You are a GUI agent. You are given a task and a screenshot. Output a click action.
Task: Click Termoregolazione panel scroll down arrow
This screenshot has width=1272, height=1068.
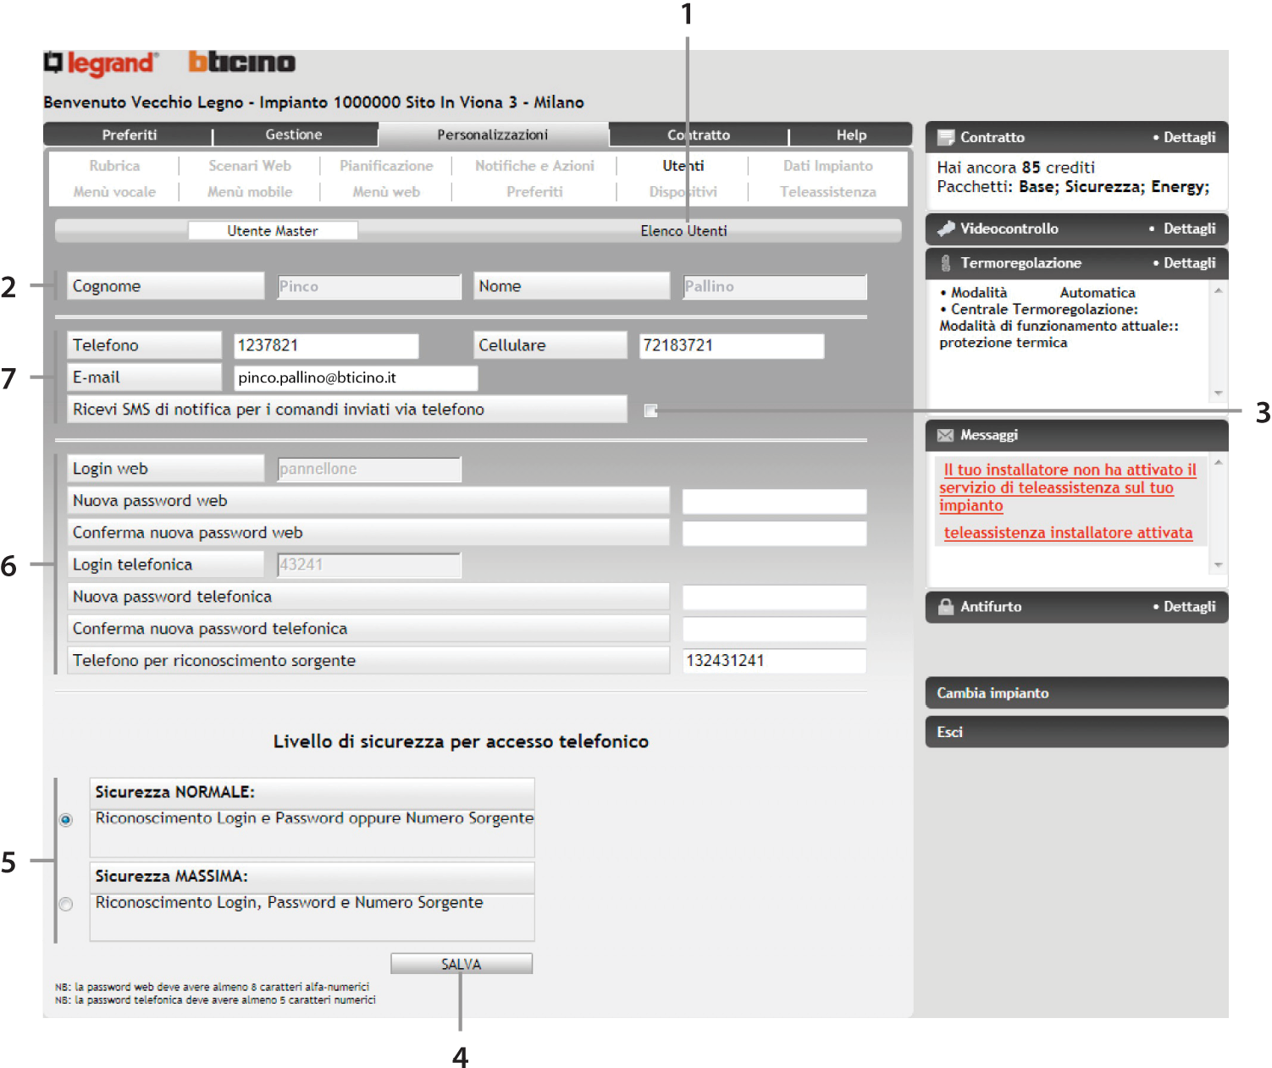click(x=1218, y=393)
